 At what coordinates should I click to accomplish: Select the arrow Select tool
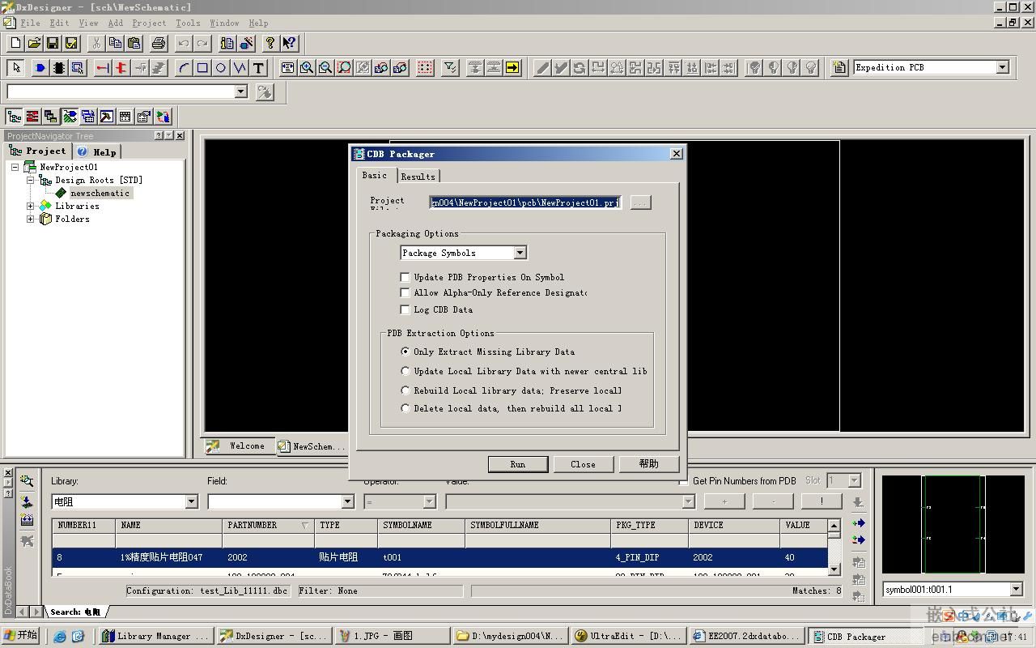coord(16,68)
